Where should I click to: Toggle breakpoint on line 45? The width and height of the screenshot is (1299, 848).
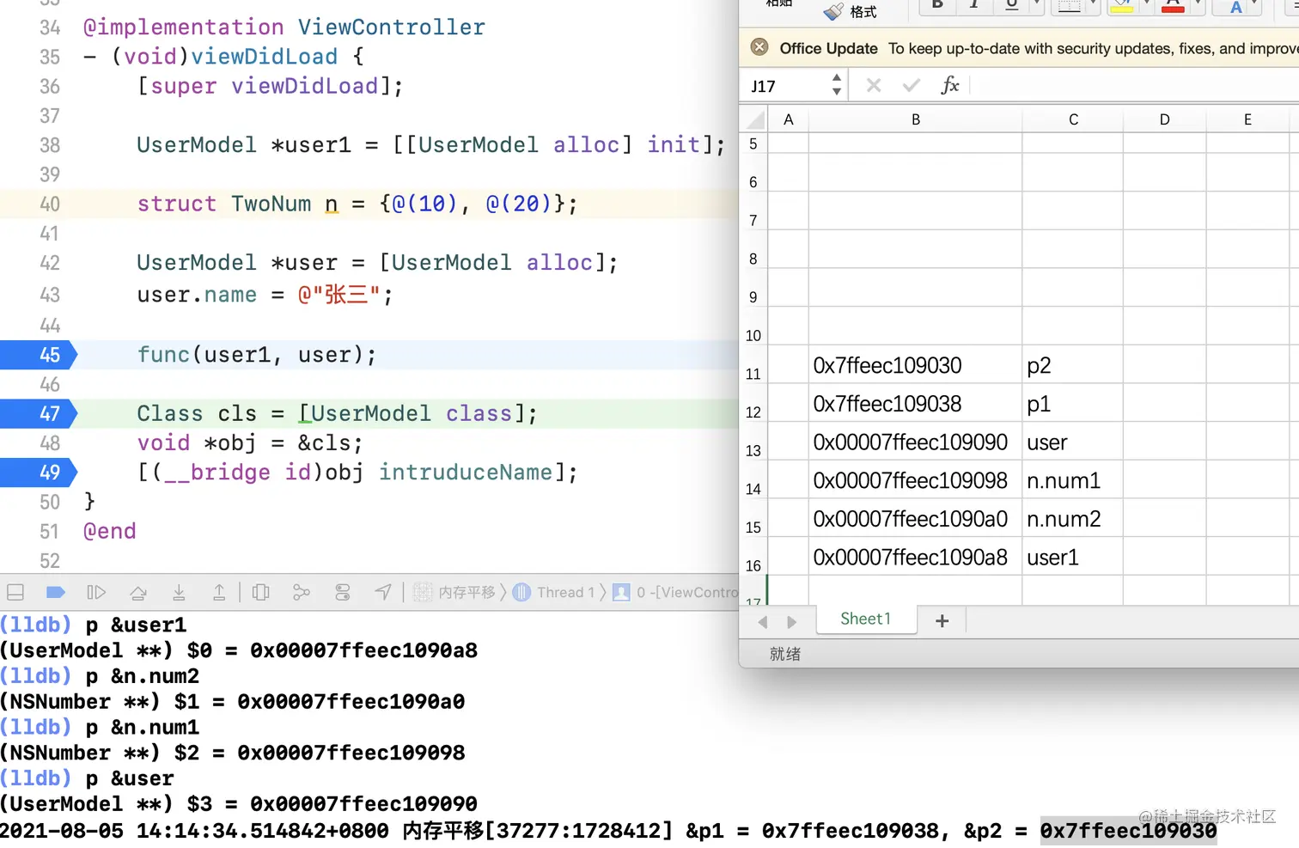pyautogui.click(x=39, y=355)
